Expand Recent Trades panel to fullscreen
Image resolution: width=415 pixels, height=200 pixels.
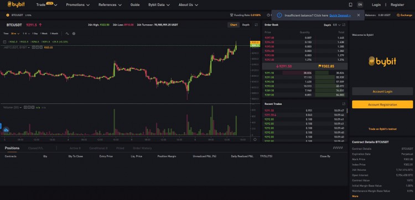click(x=344, y=104)
